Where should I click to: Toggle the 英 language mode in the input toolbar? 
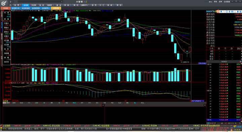pyautogui.click(x=221, y=11)
